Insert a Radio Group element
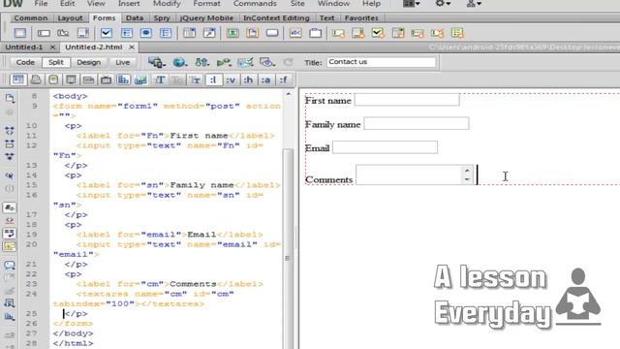This screenshot has width=620, height=349. pyautogui.click(x=166, y=33)
